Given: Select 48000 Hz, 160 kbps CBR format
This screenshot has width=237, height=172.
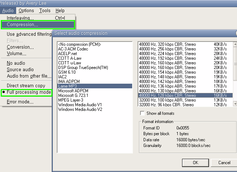Looking at the screenshot, I should [186, 68].
